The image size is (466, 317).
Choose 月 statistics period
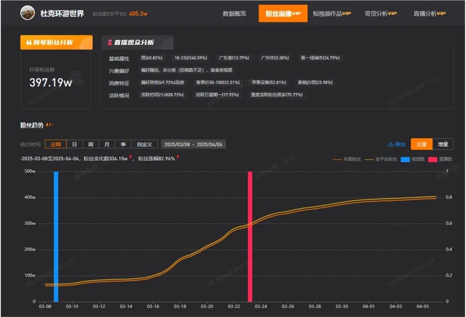tap(106, 144)
